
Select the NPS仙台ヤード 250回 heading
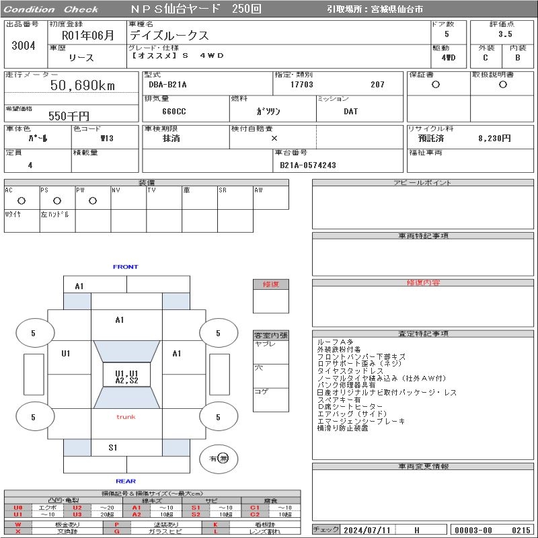tap(196, 9)
